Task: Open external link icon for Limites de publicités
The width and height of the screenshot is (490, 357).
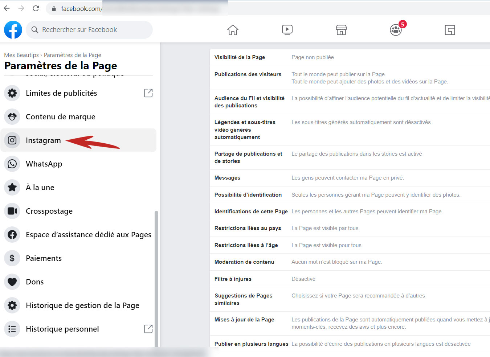Action: [x=148, y=93]
